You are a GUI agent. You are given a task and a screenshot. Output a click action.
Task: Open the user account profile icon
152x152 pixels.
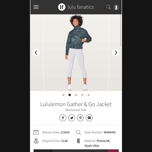[x=116, y=7]
